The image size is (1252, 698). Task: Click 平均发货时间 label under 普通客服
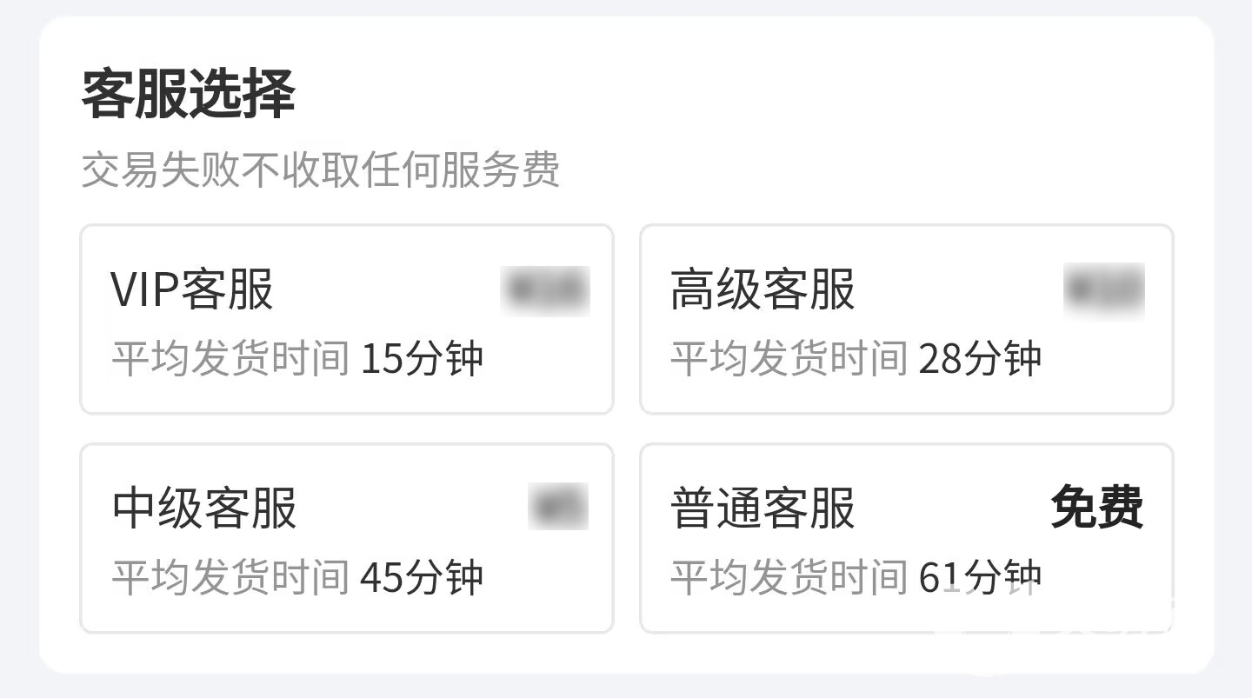pos(789,578)
